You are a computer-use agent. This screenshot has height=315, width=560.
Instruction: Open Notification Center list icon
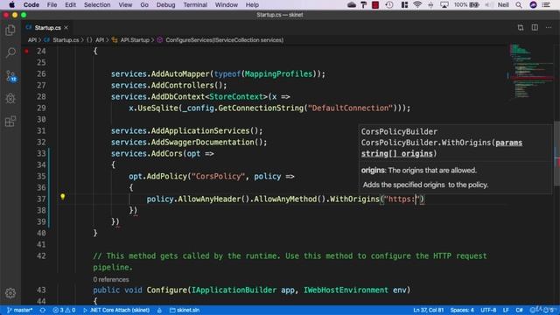tap(546, 4)
